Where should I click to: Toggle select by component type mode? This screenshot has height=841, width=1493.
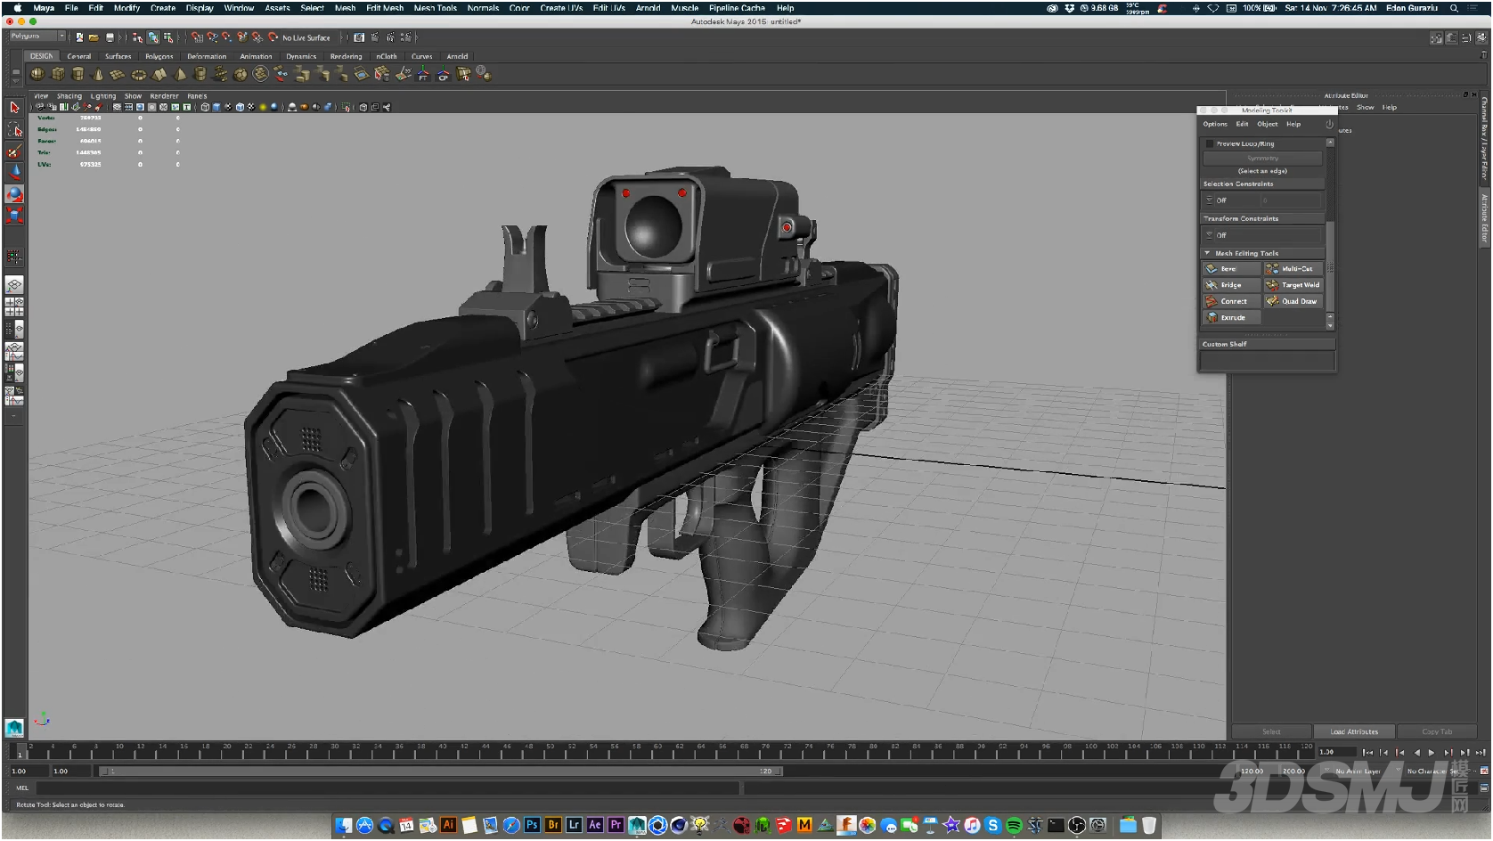pyautogui.click(x=168, y=37)
